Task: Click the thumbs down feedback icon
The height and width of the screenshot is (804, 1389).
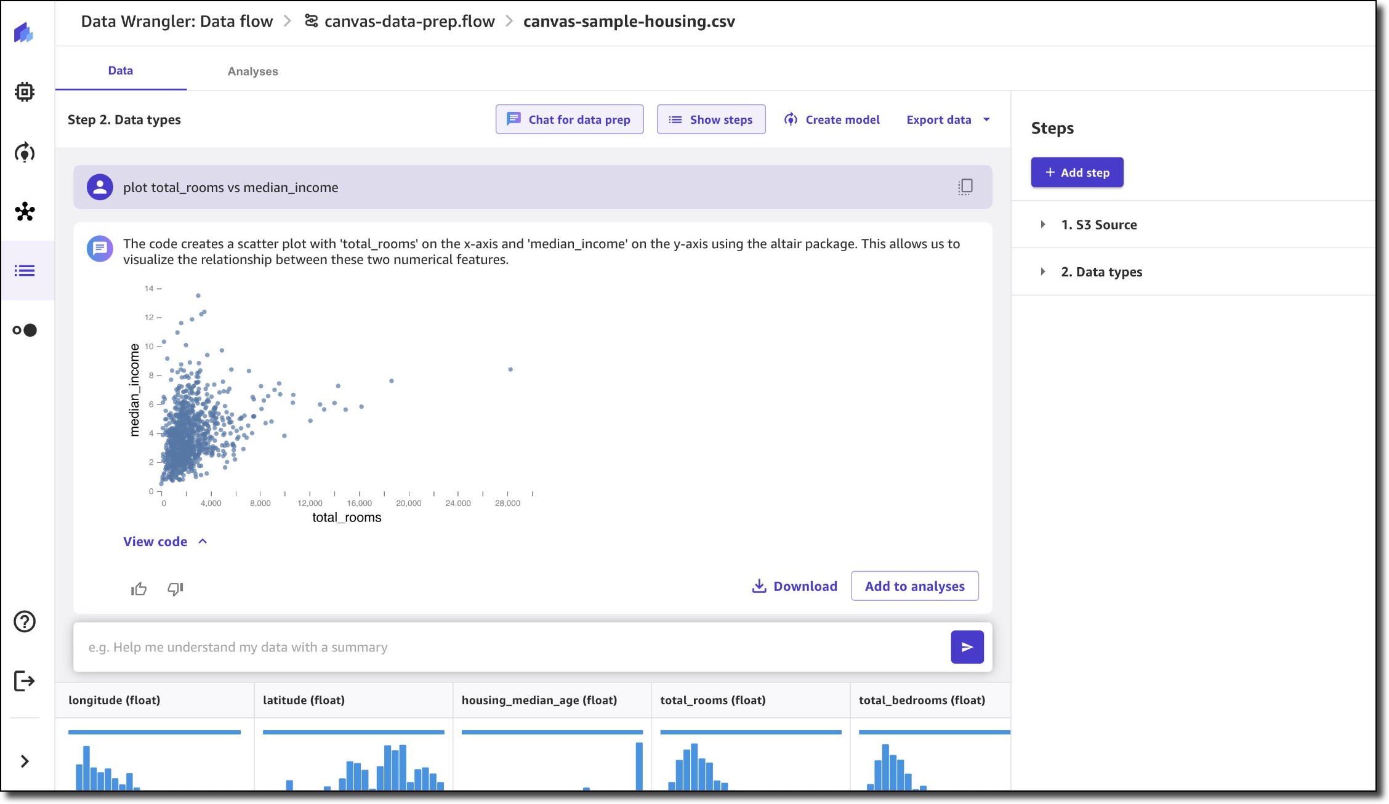Action: point(175,589)
